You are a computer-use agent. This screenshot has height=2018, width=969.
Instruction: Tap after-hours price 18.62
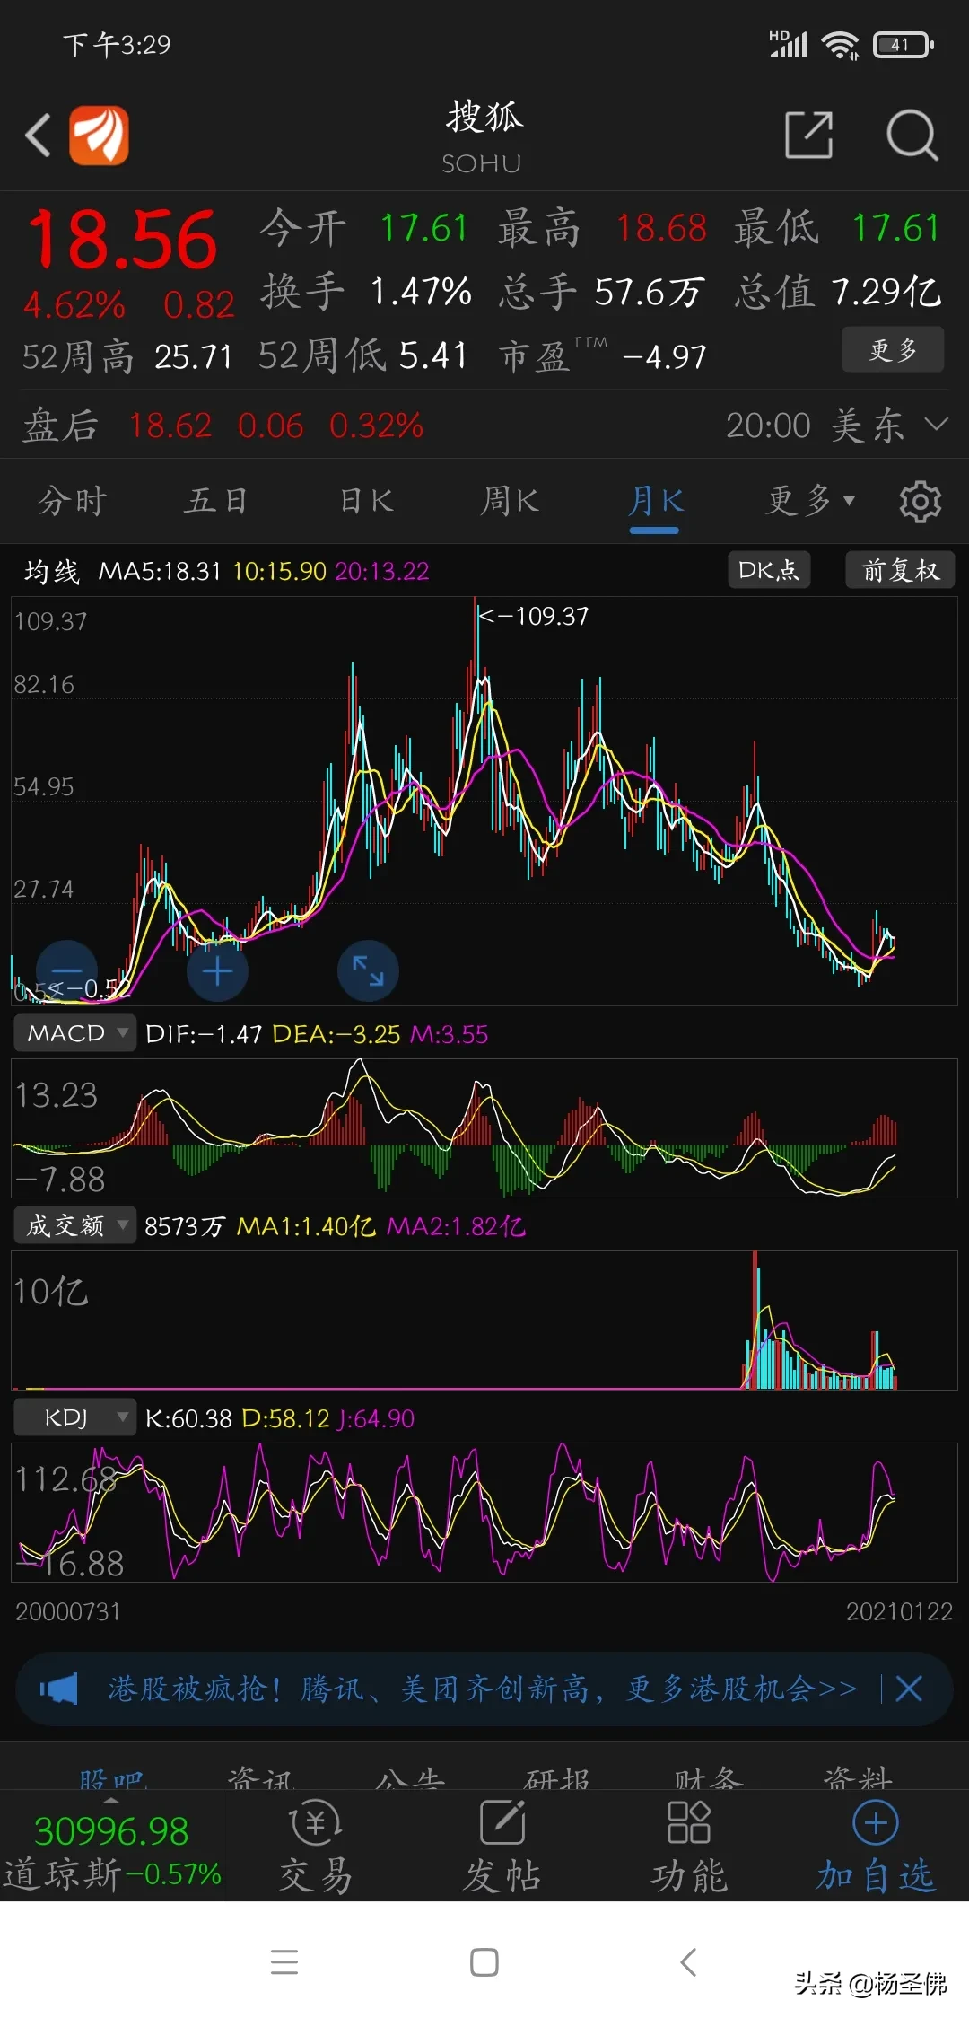point(170,425)
